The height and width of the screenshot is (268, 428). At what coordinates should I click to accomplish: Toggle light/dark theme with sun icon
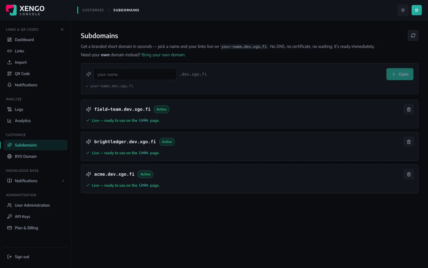pyautogui.click(x=403, y=10)
